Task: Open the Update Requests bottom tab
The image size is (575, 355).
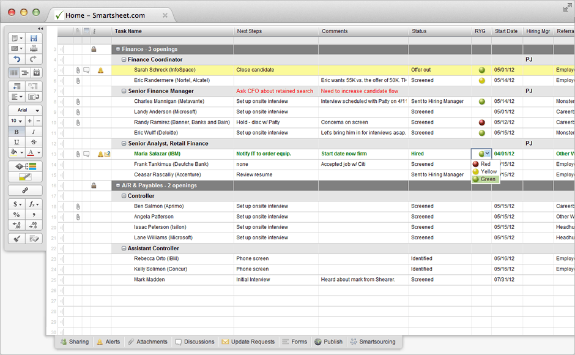Action: coord(248,342)
